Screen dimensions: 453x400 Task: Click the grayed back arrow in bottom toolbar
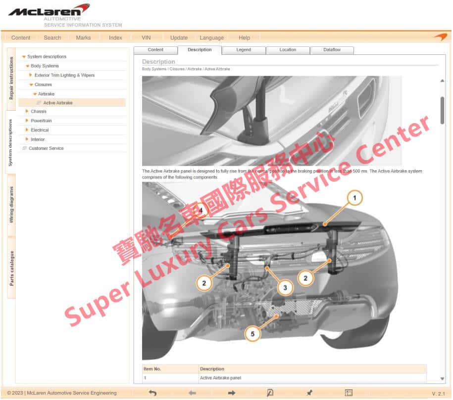pos(193,393)
